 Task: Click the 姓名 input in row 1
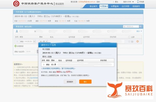click(57, 41)
